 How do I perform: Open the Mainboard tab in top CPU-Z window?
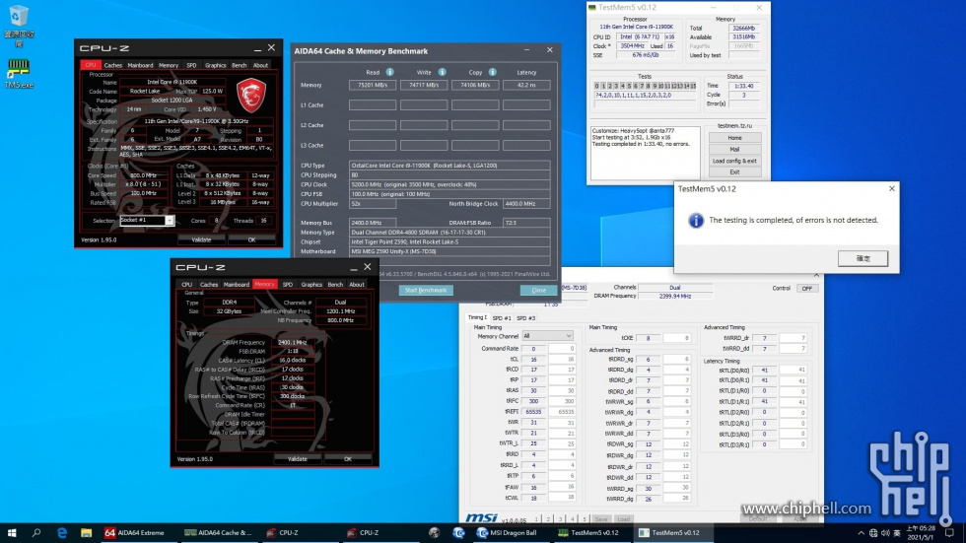click(140, 65)
